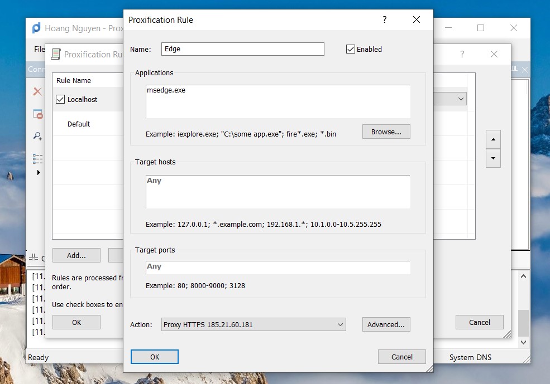Viewport: 550px width, 384px height.
Task: Move rule down with the down arrow button
Action: 493,158
